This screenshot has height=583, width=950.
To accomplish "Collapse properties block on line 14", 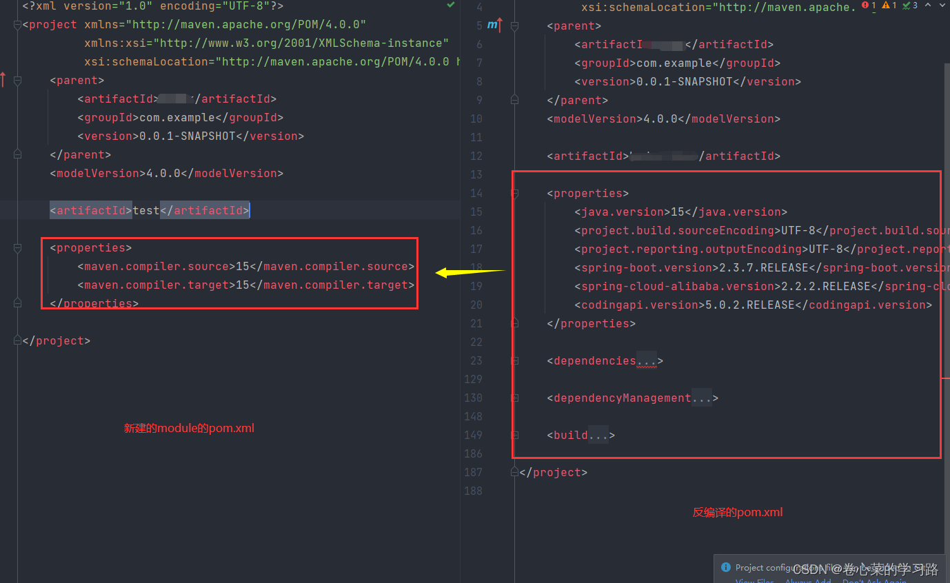I will pos(514,194).
